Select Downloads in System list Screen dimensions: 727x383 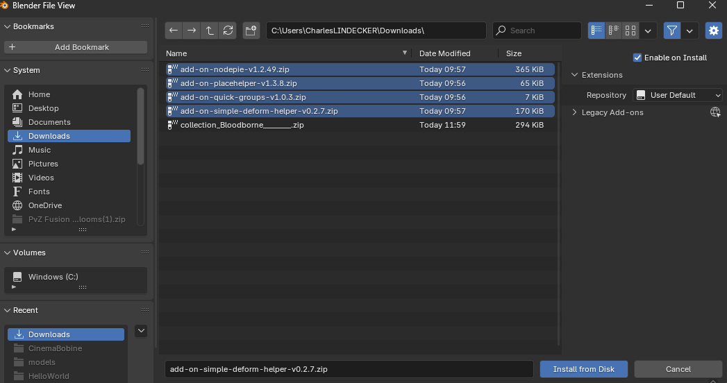point(69,136)
